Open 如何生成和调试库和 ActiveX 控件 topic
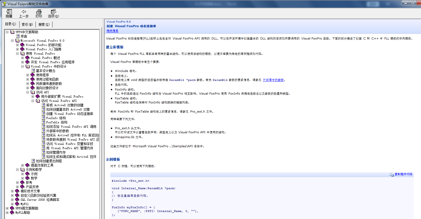The width and height of the screenshot is (421, 219). [x=71, y=157]
